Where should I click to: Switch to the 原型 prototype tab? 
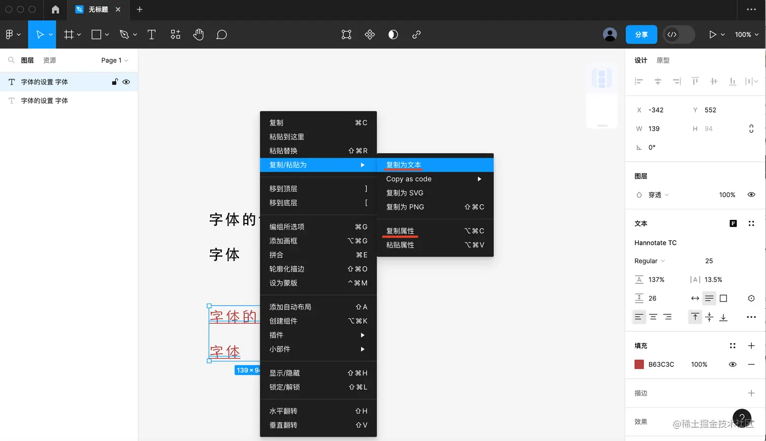click(663, 60)
